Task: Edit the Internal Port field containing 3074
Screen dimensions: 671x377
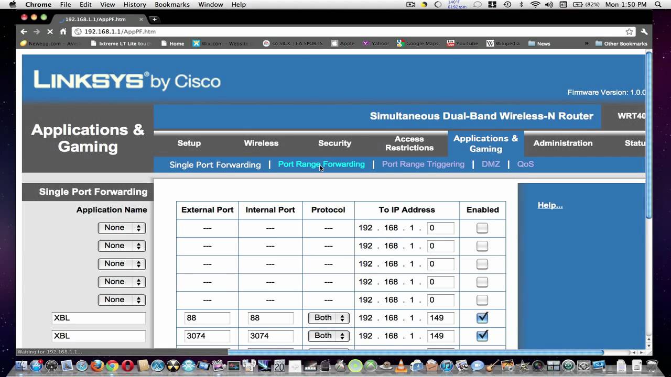Action: pos(270,336)
